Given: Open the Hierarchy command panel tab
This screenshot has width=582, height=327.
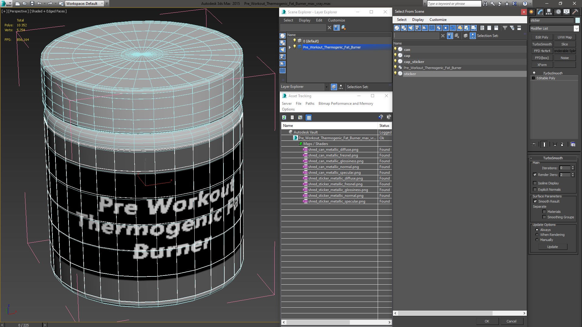Looking at the screenshot, I should tap(549, 12).
